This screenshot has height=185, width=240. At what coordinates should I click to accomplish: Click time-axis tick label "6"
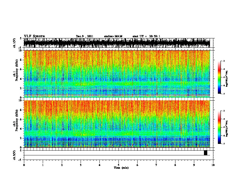tap(138, 165)
